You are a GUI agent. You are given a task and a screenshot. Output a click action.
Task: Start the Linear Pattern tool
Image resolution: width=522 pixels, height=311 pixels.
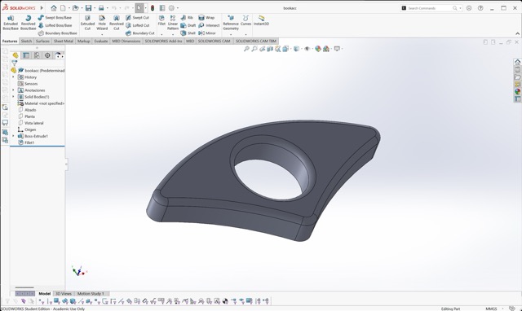172,23
